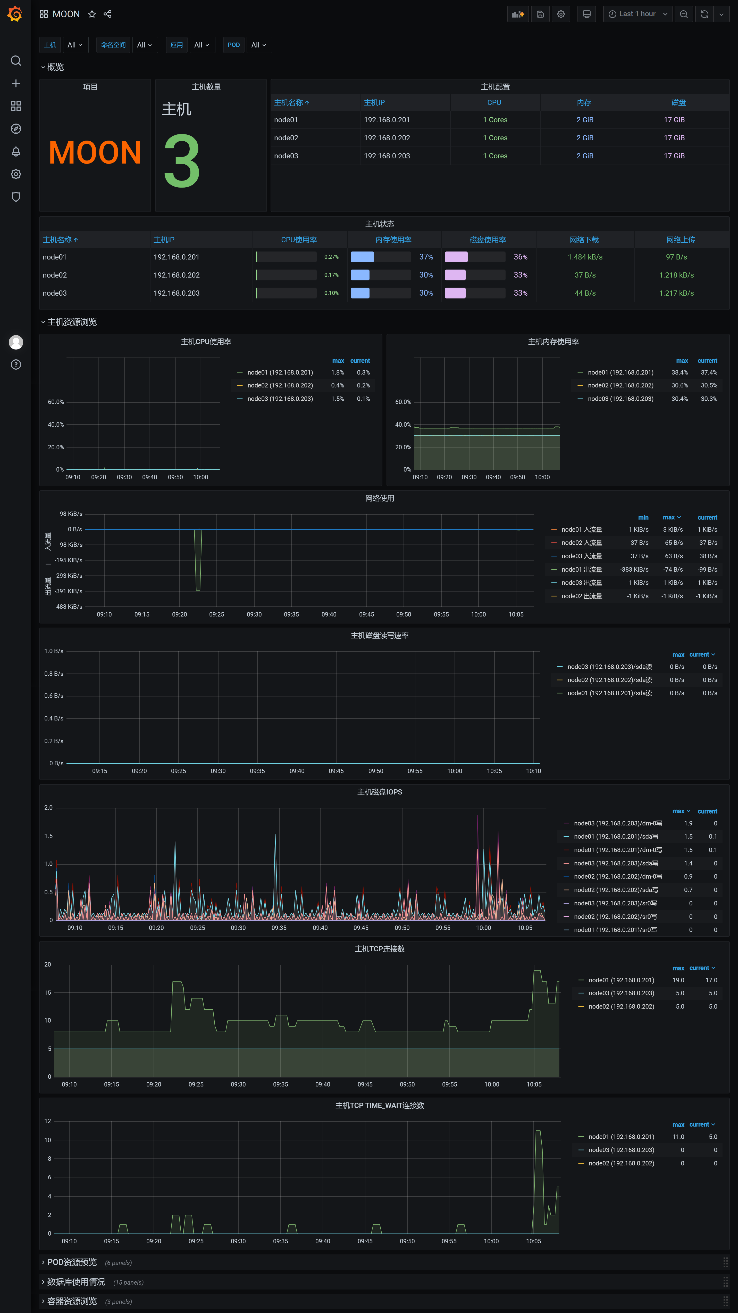Open the Grafana home logo
The image size is (738, 1314).
click(x=15, y=14)
